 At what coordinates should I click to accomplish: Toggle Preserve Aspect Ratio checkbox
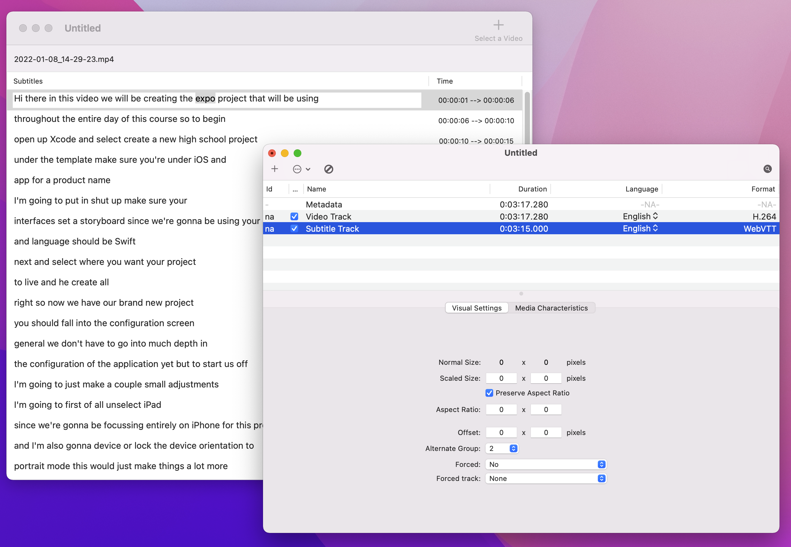coord(489,393)
